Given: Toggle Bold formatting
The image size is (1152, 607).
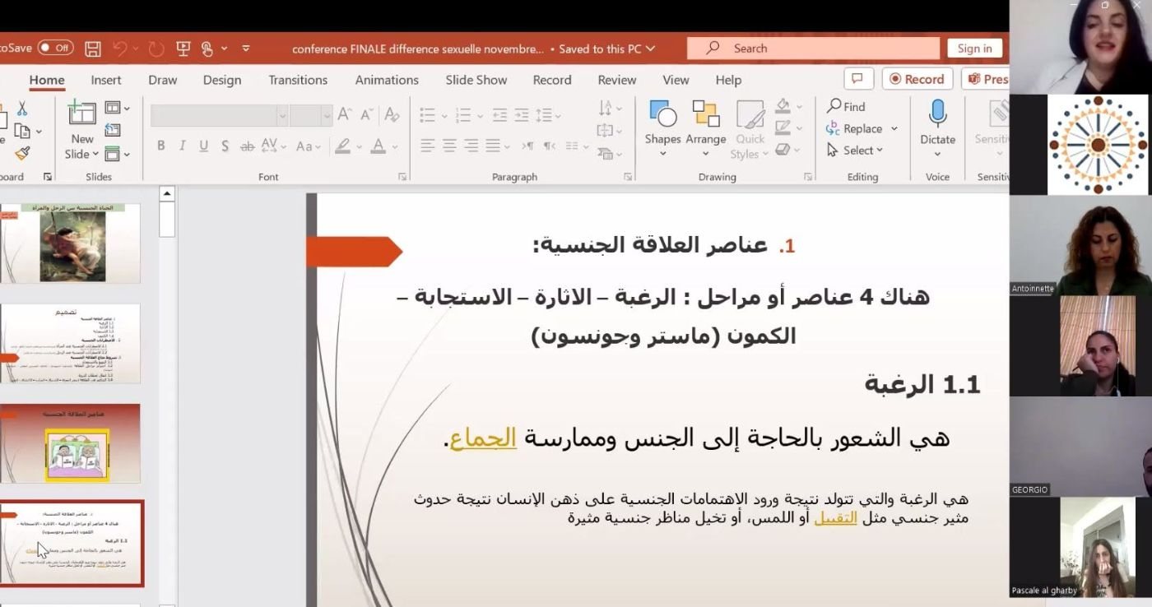Looking at the screenshot, I should click(161, 146).
